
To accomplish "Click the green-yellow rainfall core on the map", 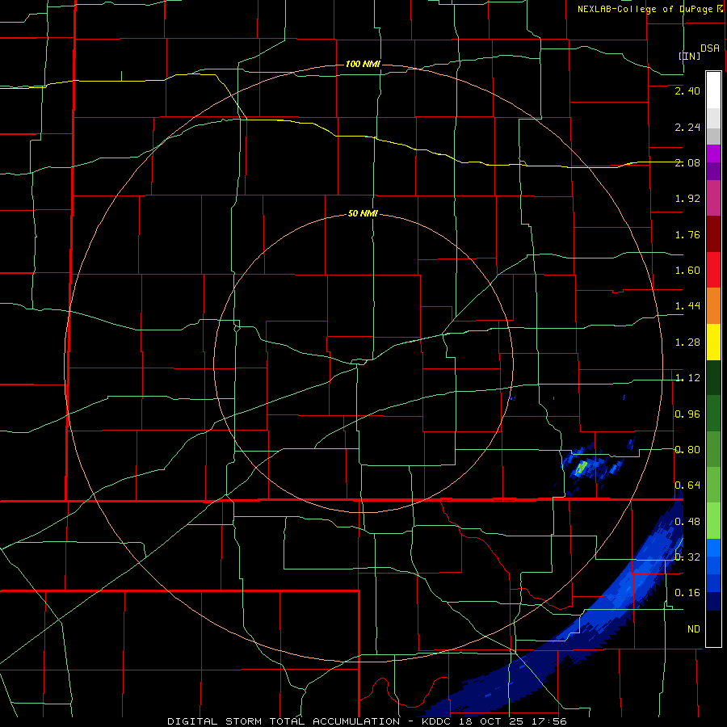I will tap(582, 466).
